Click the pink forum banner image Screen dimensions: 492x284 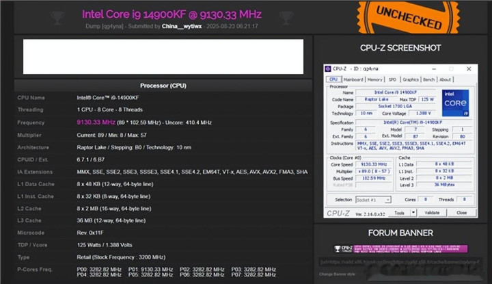pos(400,249)
